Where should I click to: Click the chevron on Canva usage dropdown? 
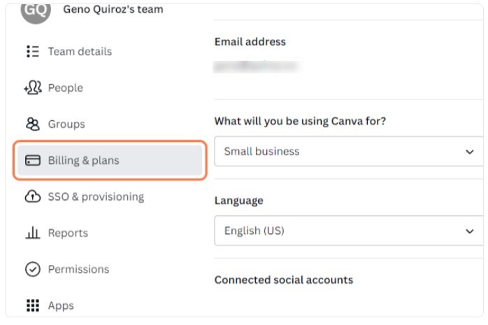pyautogui.click(x=470, y=152)
